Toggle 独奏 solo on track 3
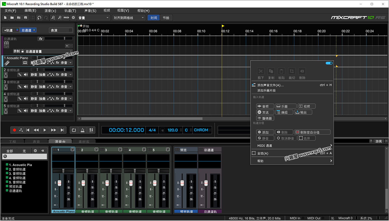 click(42, 87)
